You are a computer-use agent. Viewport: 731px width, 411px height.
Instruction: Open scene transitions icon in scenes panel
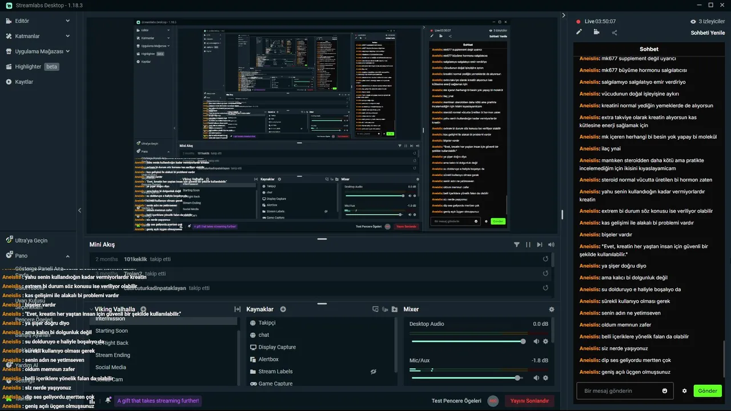(237, 309)
